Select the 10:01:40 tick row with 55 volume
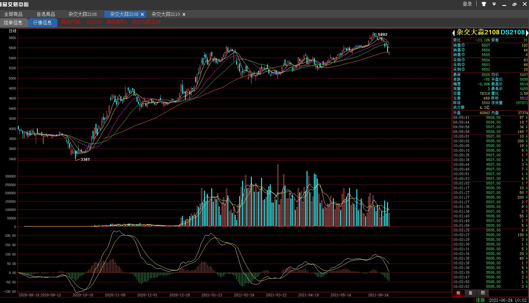Viewport: 529px width, 303px height. click(490, 216)
